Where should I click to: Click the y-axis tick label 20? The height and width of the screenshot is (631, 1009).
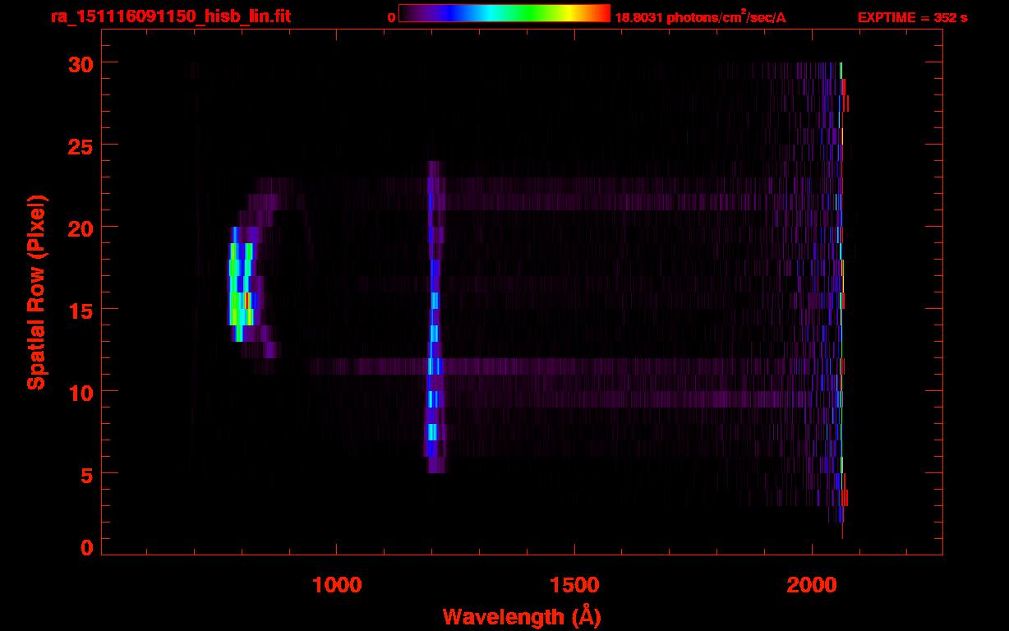pos(82,228)
